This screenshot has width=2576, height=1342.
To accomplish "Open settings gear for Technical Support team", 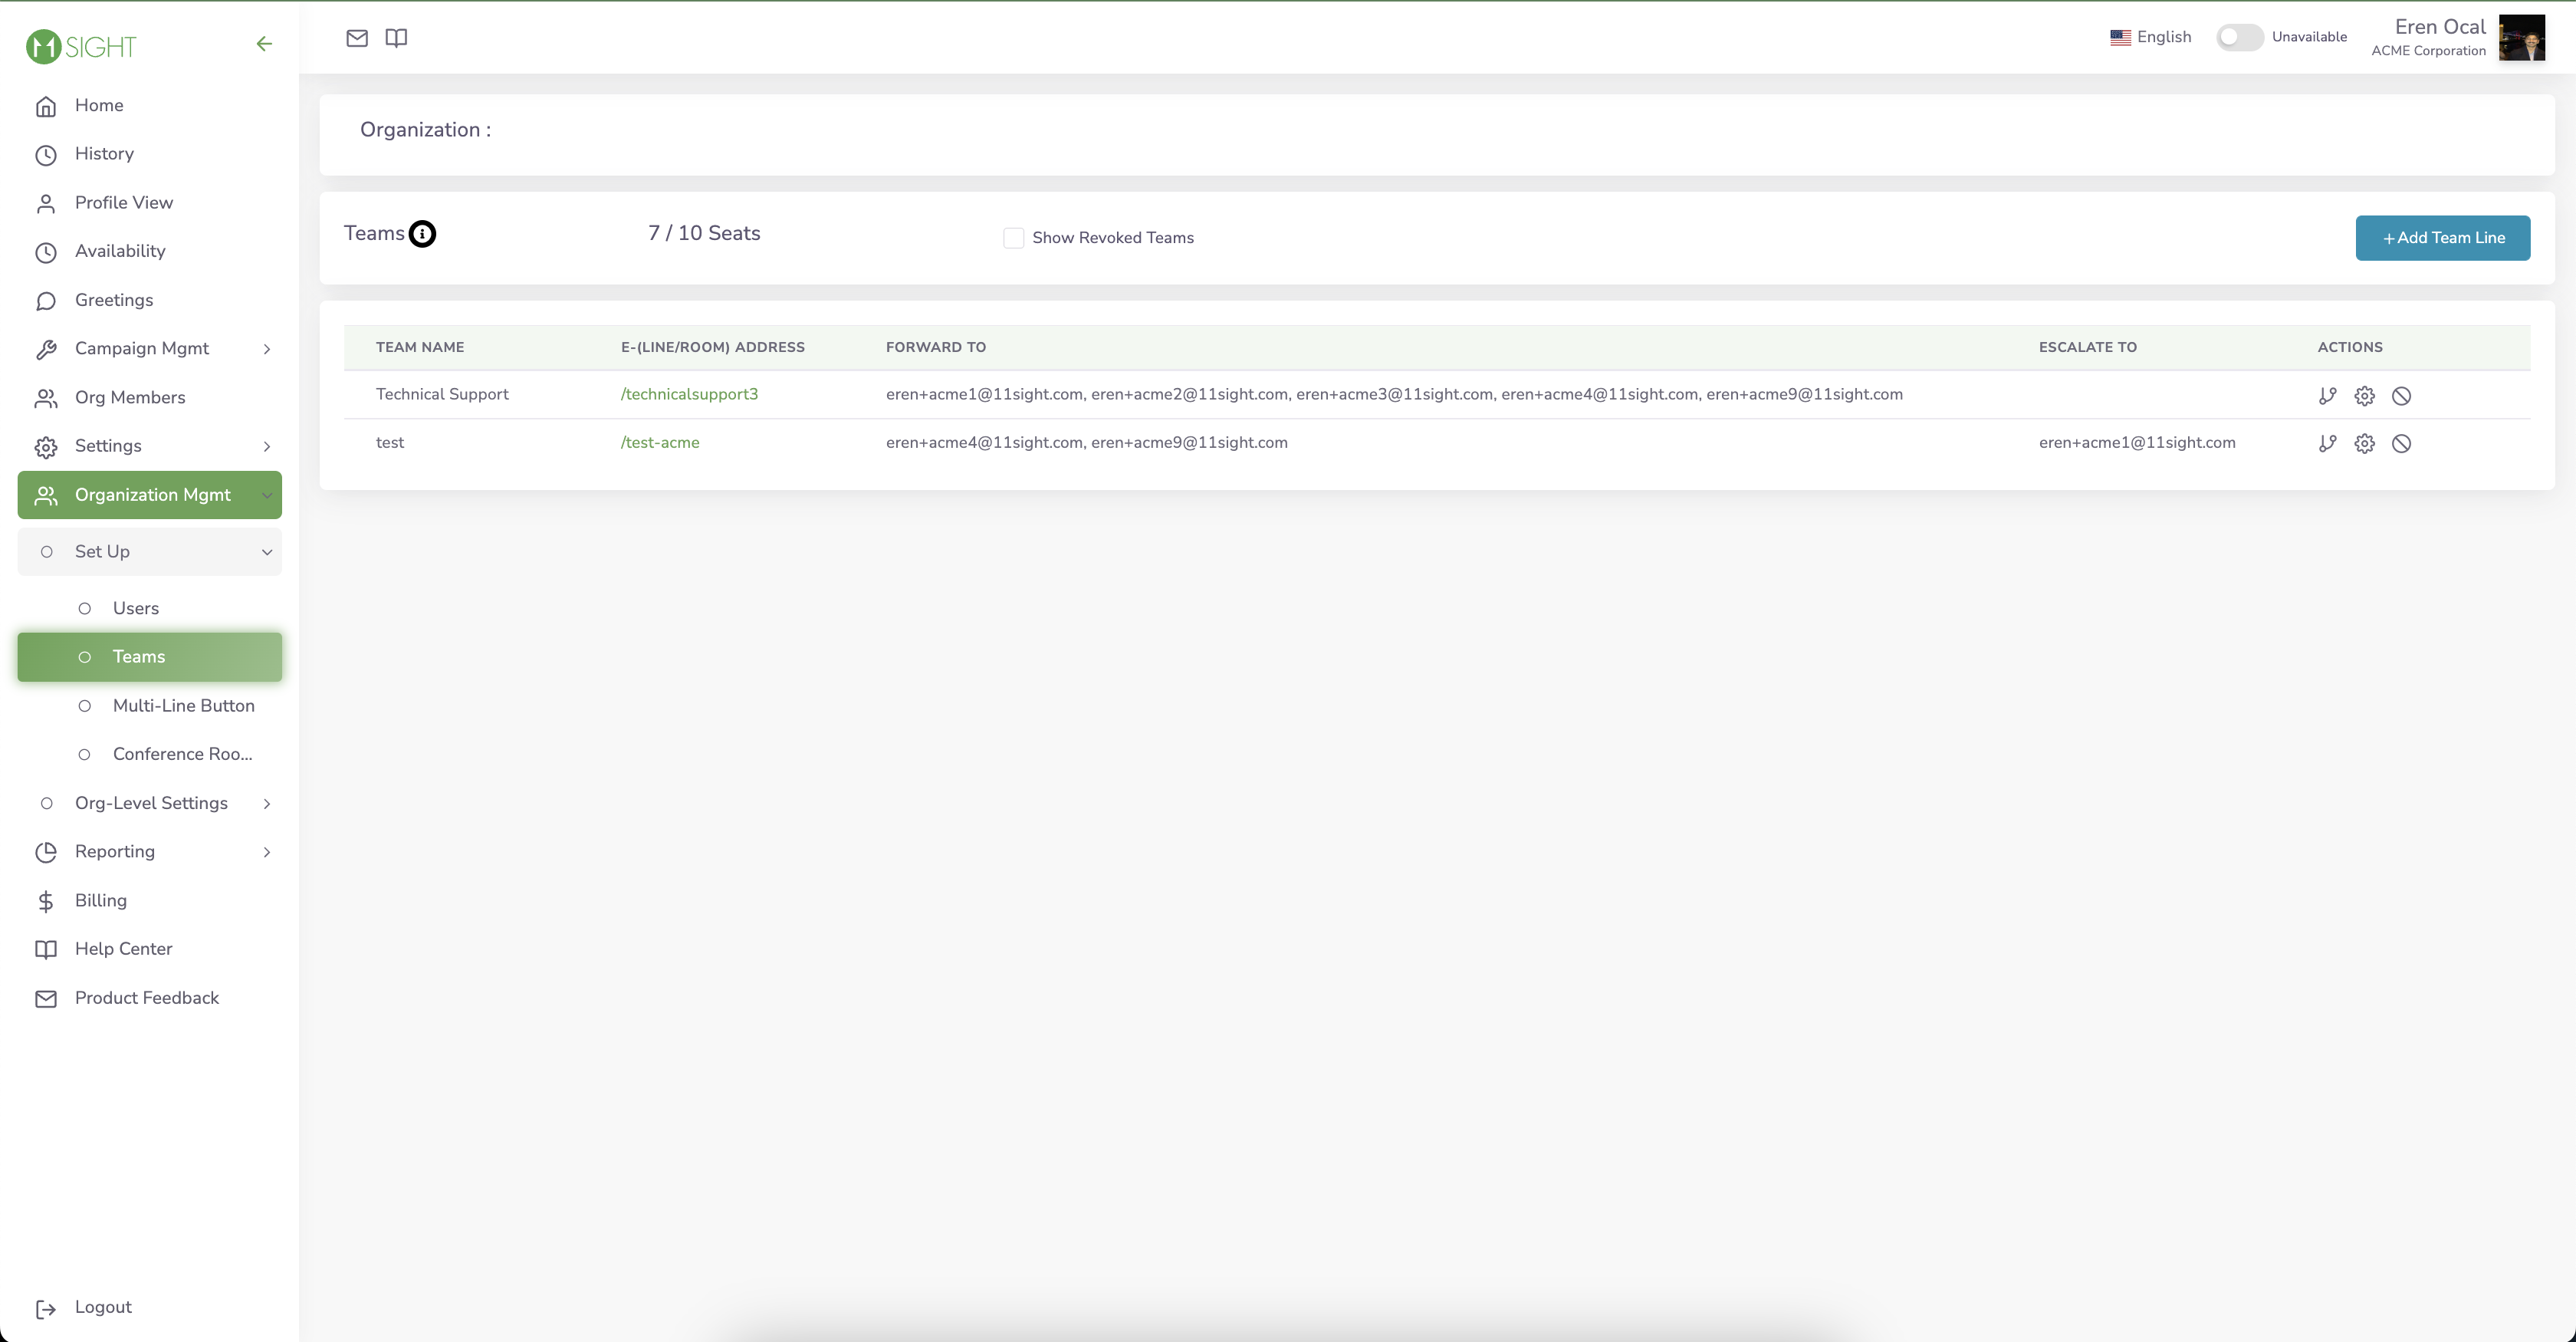I will [x=2364, y=396].
